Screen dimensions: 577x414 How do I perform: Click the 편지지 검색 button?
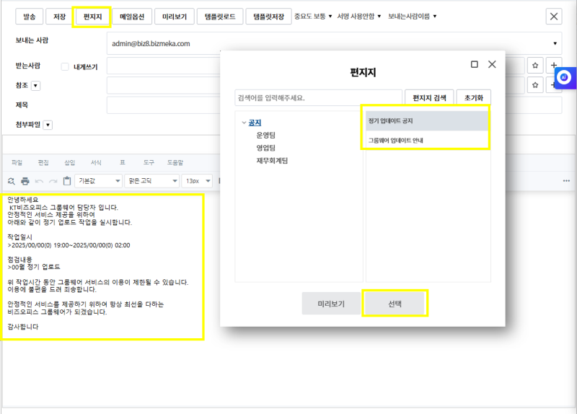429,98
